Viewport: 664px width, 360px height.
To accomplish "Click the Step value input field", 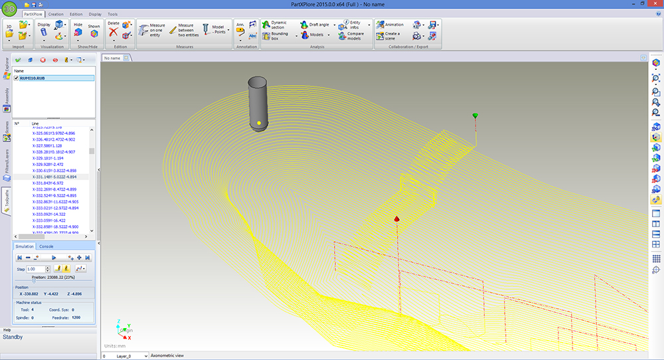I will [x=36, y=269].
